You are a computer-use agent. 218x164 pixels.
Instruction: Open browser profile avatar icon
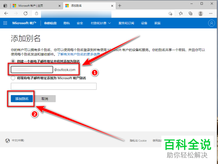201,14
